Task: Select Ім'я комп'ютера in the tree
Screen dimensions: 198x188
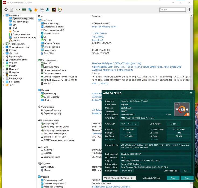Action: (20, 22)
